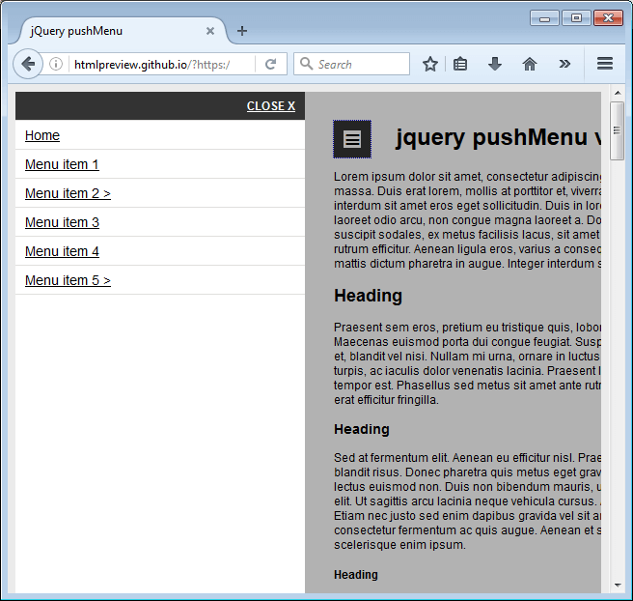Show bookmarks list icon

point(460,64)
